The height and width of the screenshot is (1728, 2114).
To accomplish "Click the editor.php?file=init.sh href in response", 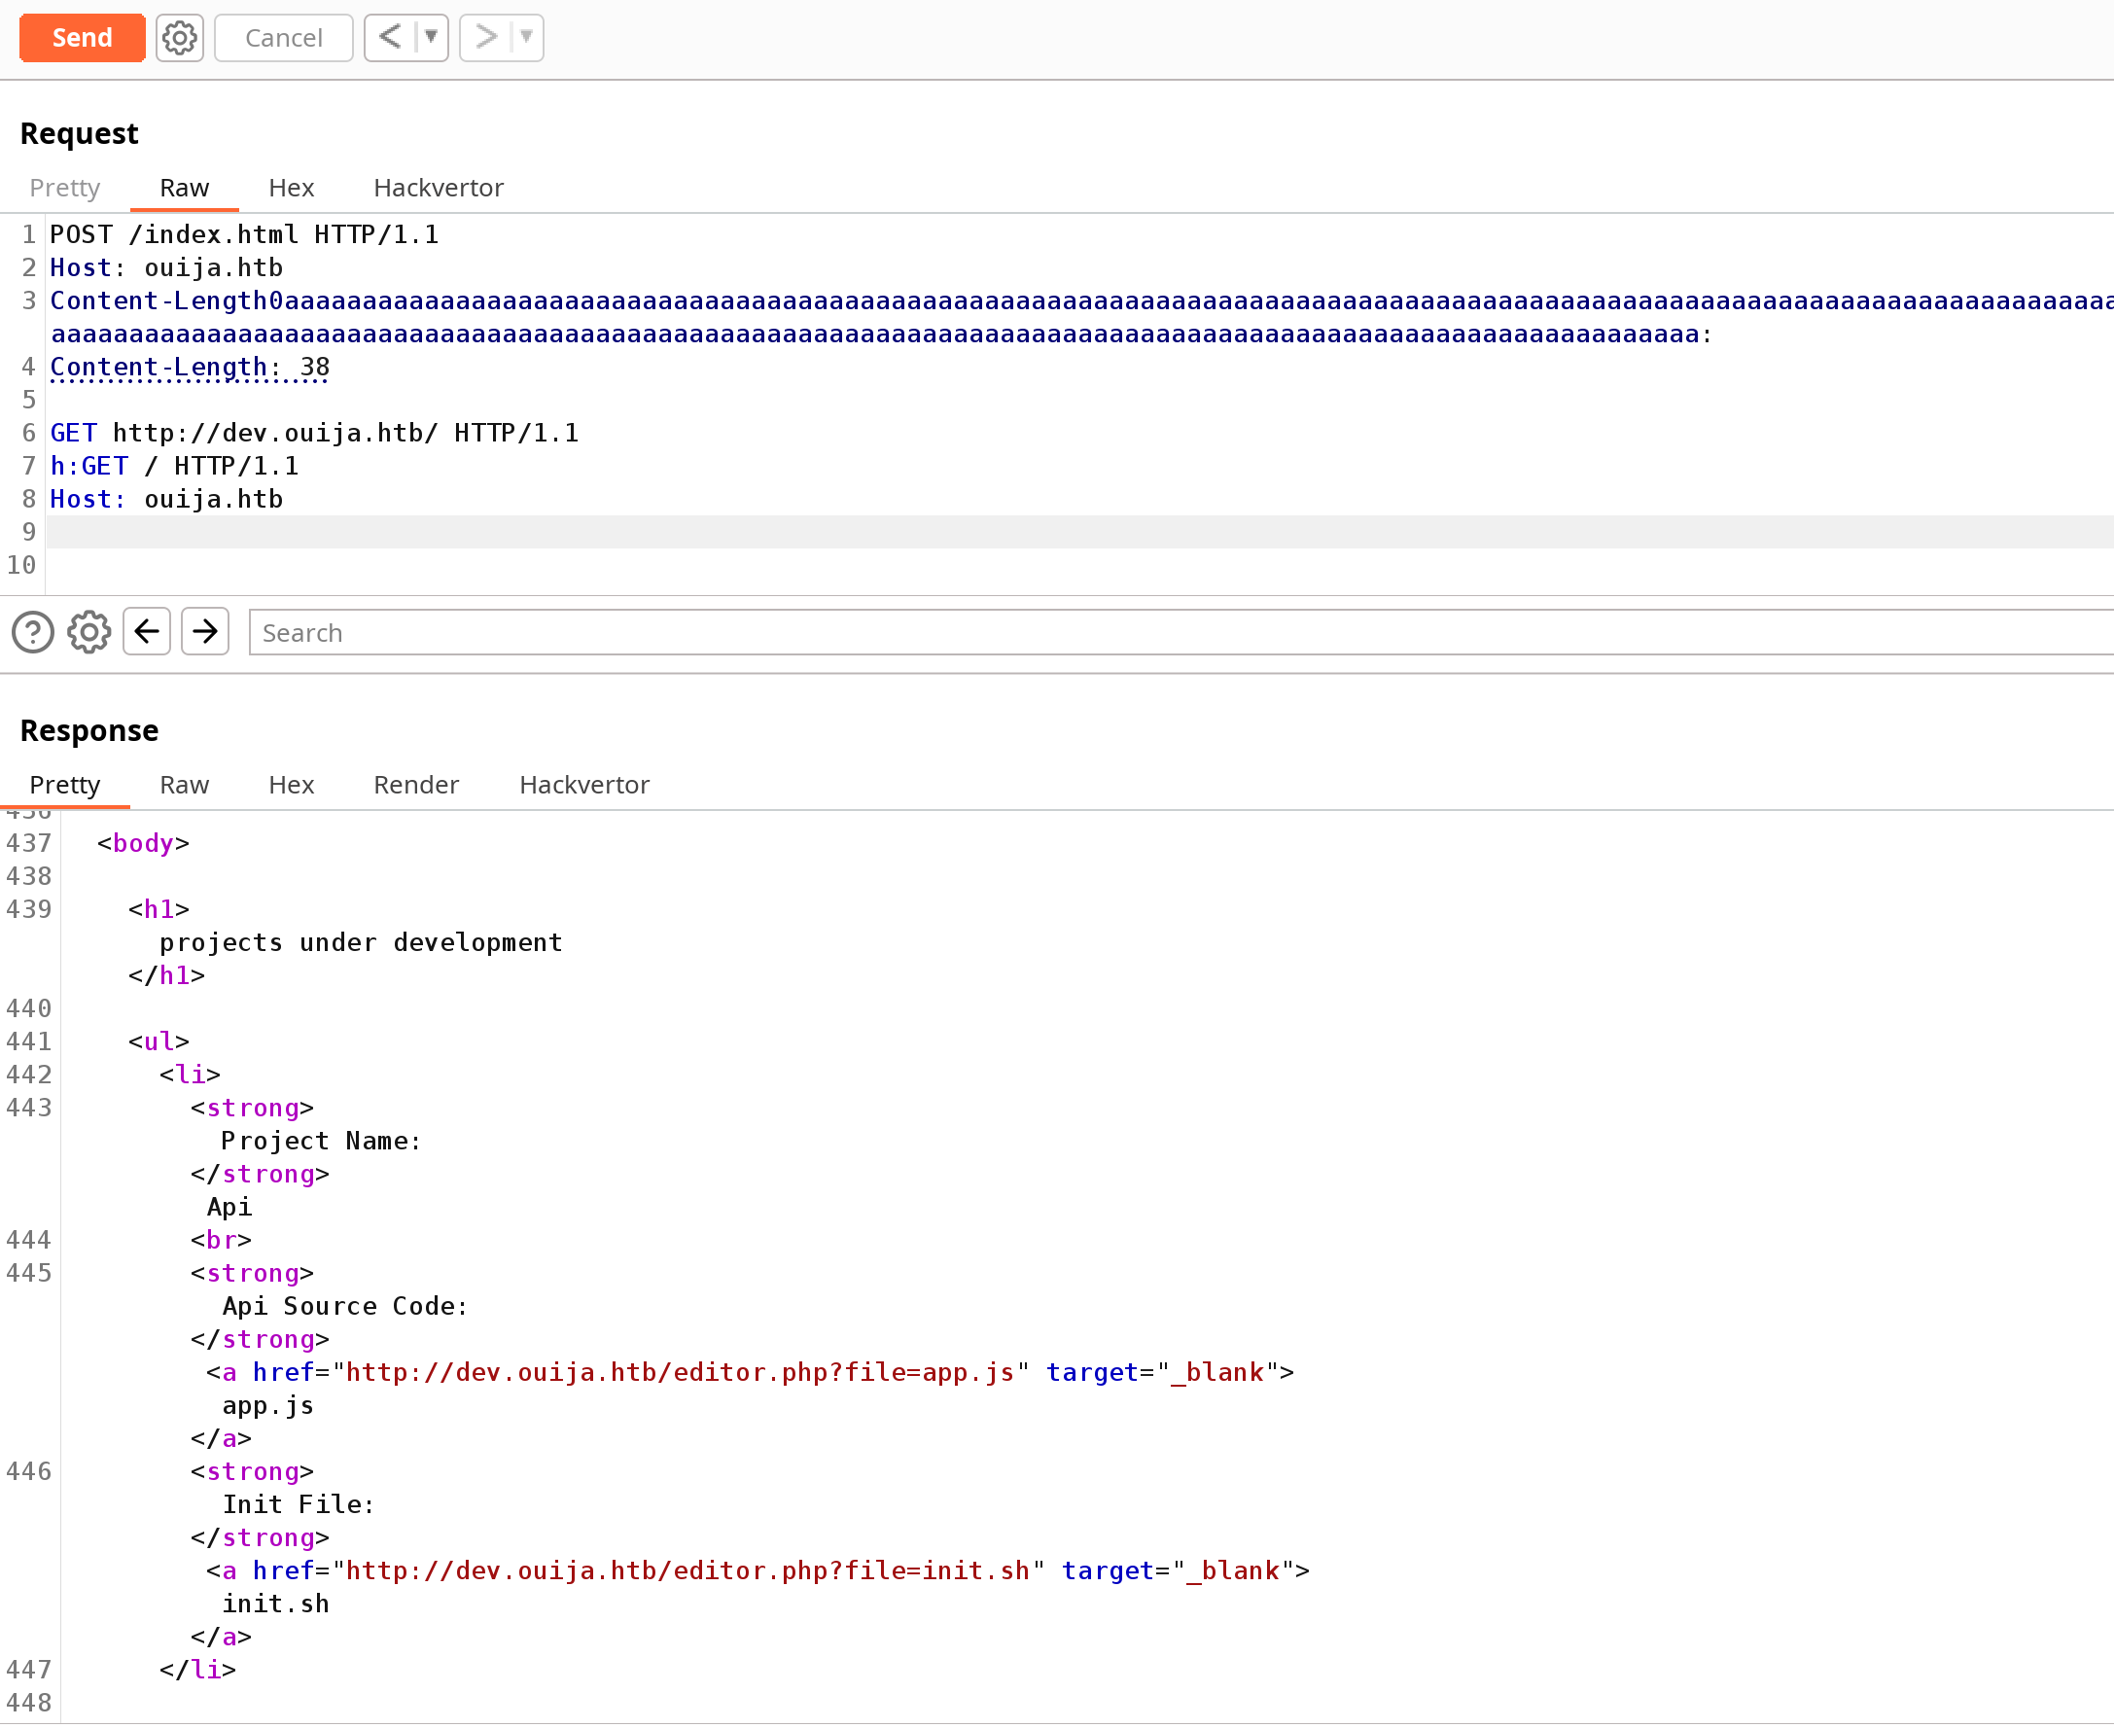I will point(687,1570).
